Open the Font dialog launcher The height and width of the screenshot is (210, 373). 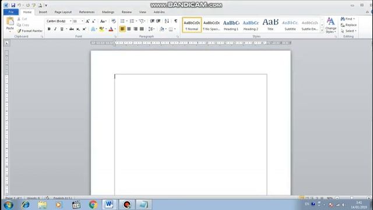click(x=115, y=37)
